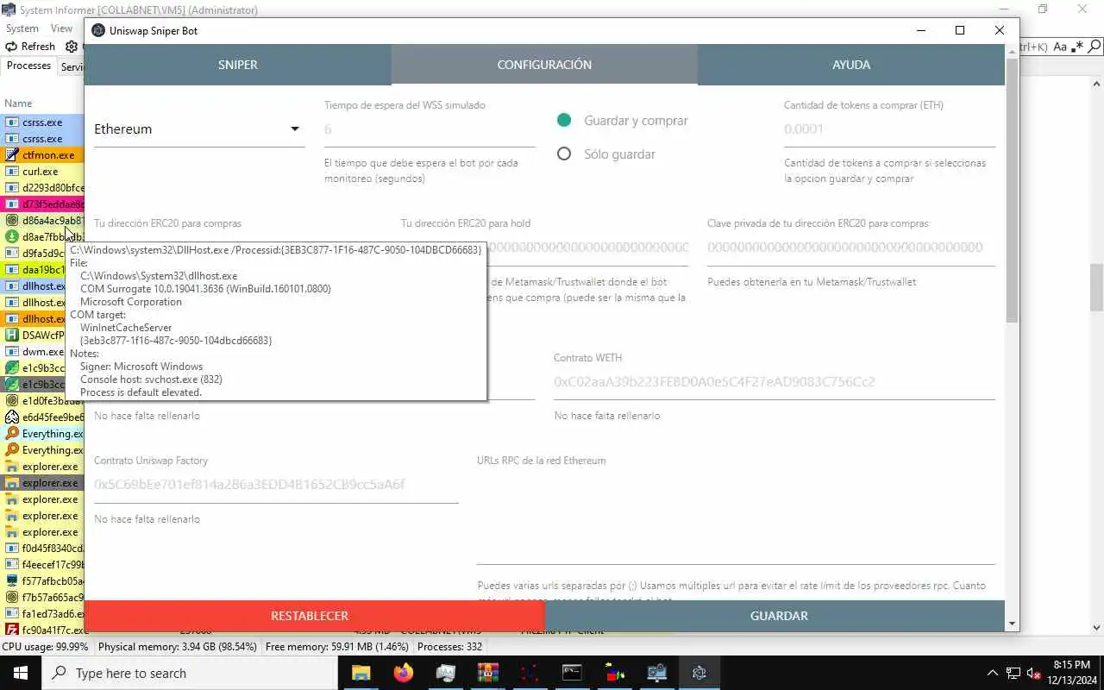
Task: Click the DSAWcfP green H icon
Action: (12, 336)
